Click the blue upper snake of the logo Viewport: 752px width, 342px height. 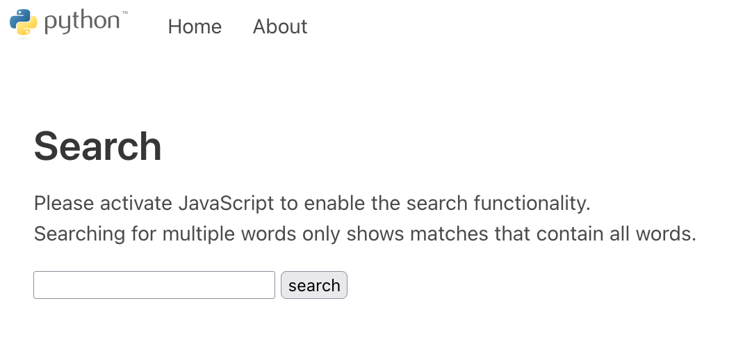(20, 17)
